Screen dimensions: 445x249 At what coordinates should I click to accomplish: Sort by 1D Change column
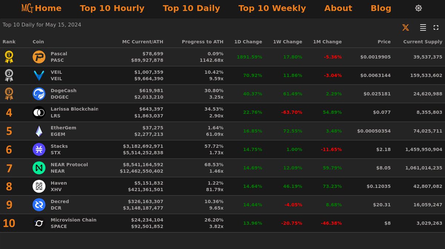248,42
